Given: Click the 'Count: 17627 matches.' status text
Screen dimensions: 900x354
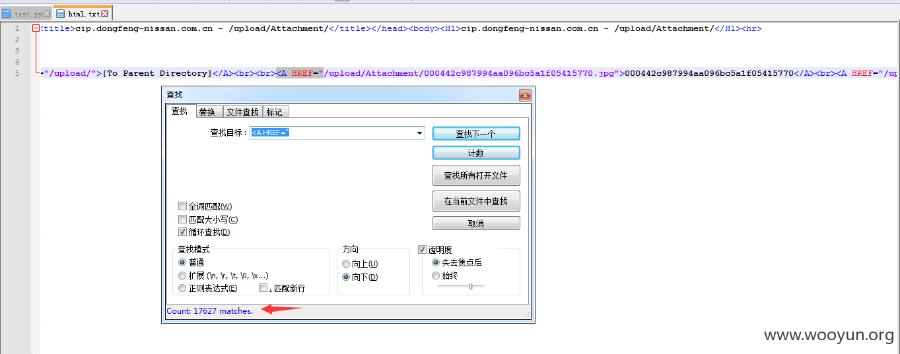Looking at the screenshot, I should [x=210, y=310].
